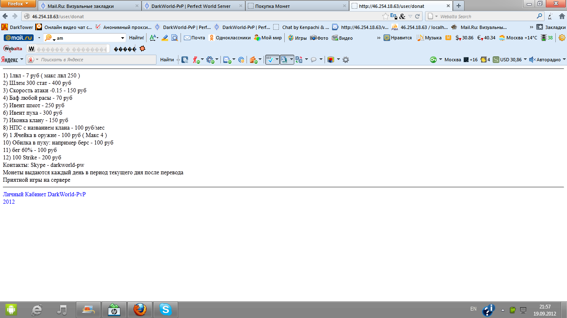Open the Mail.ru search field dropdown arrow
The image size is (567, 318).
[x=122, y=38]
